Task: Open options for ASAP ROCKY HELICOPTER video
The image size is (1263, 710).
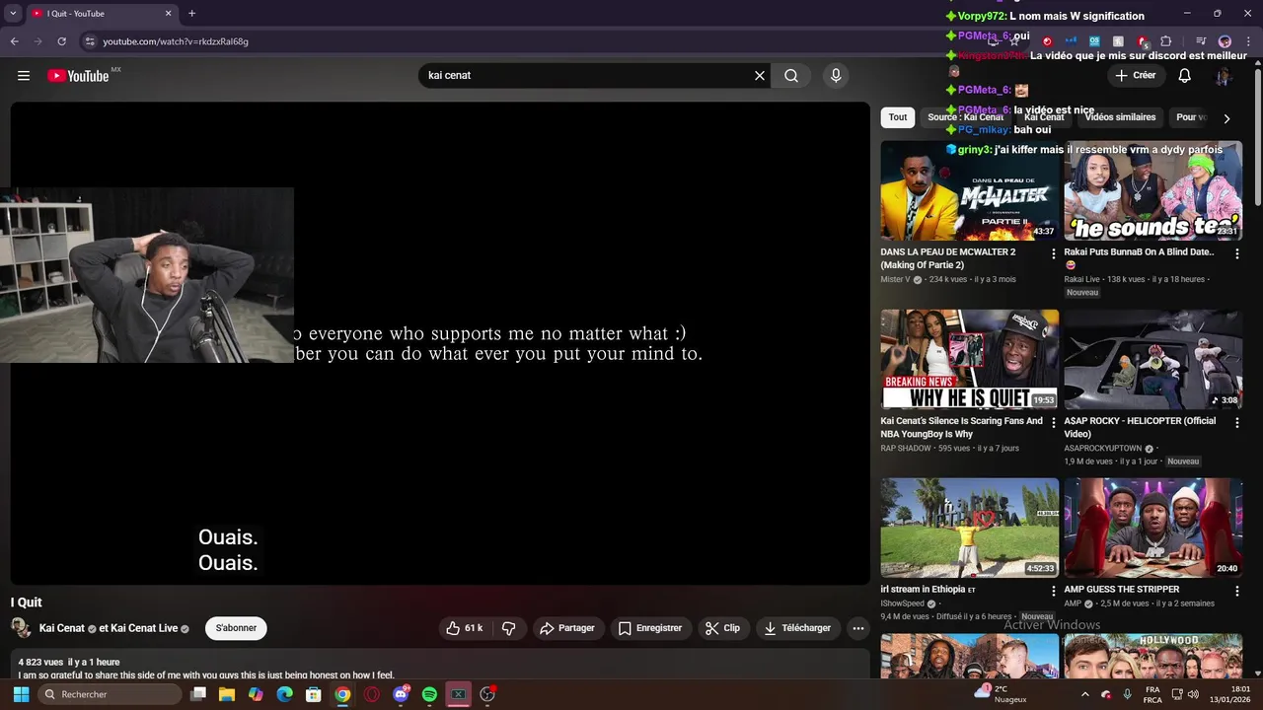Action: [1236, 423]
